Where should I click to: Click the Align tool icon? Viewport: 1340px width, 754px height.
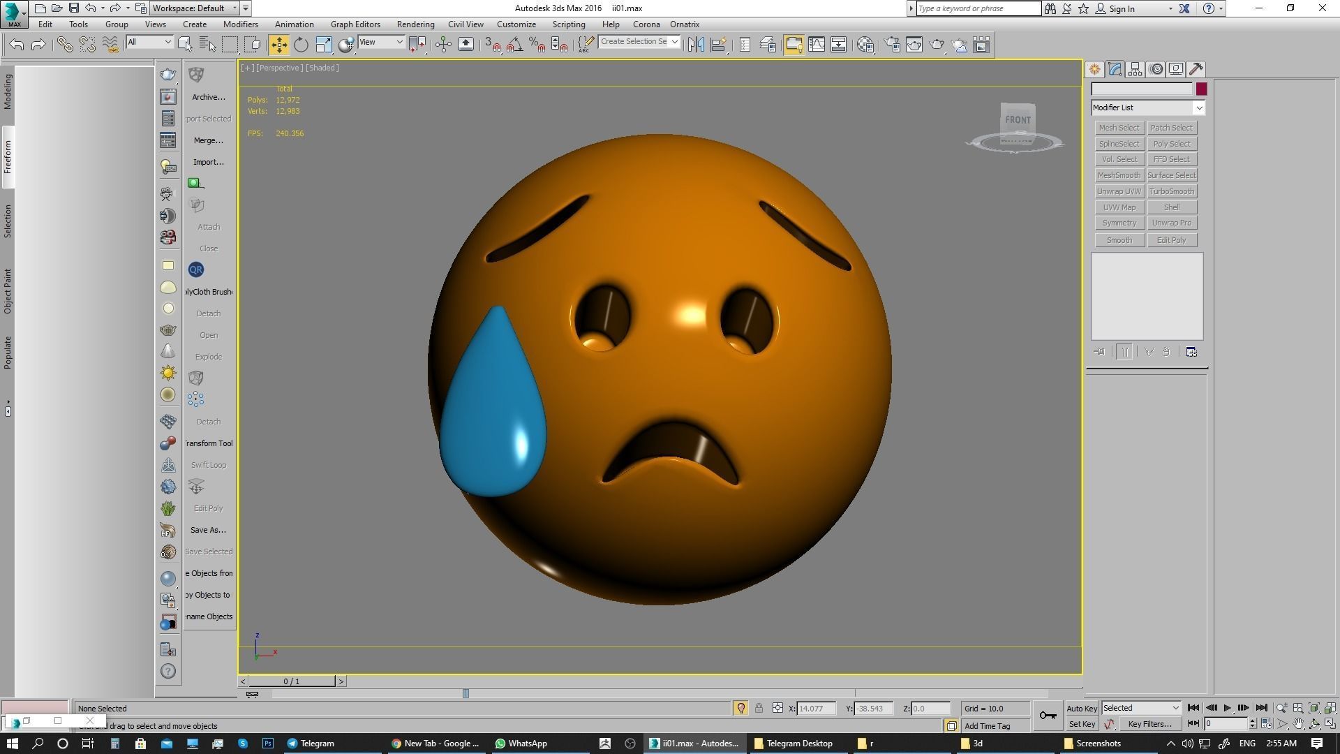pos(717,45)
